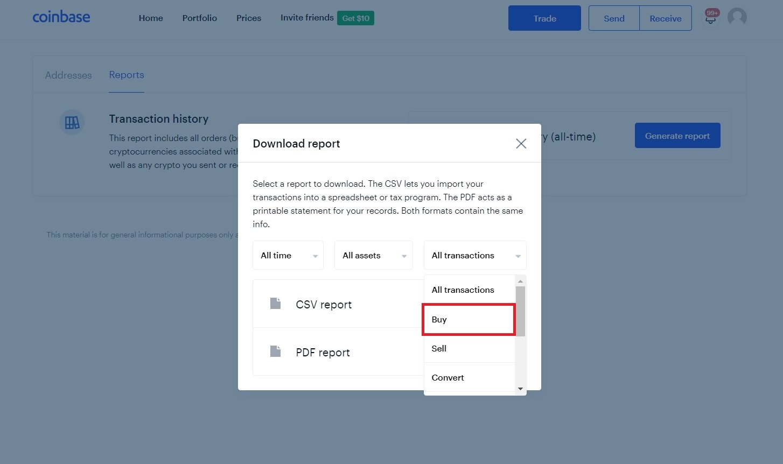Switch to the Reports tab
783x464 pixels.
(x=127, y=75)
